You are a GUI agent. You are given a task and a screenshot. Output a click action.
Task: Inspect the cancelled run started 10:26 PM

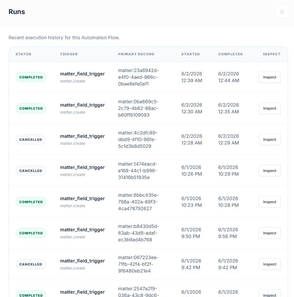point(269,171)
